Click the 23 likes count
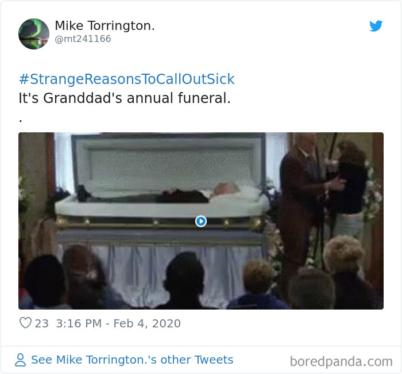This screenshot has height=374, width=402. click(41, 323)
